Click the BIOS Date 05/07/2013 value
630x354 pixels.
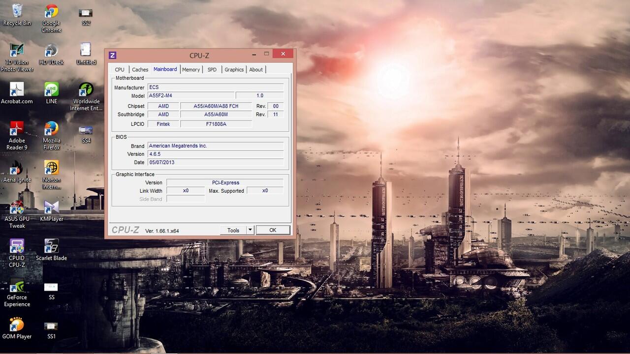point(216,162)
